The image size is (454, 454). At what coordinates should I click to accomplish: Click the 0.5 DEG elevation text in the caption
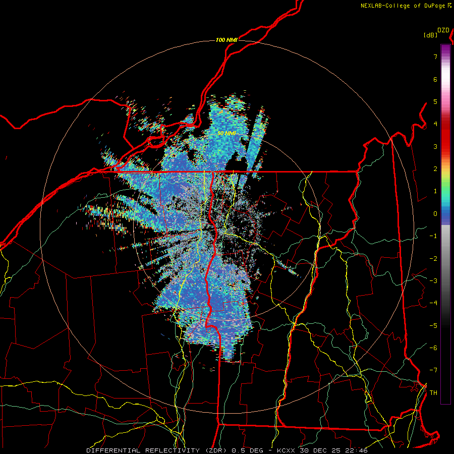coord(247,450)
